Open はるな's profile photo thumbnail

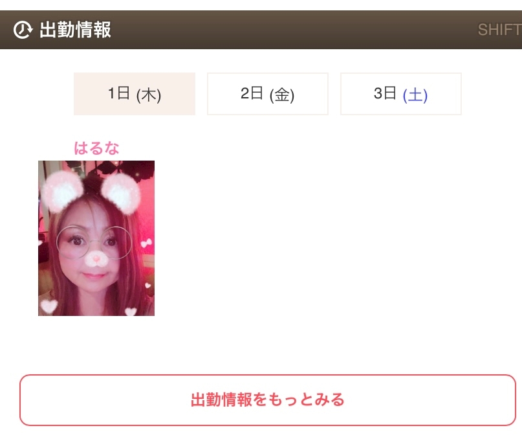[96, 238]
